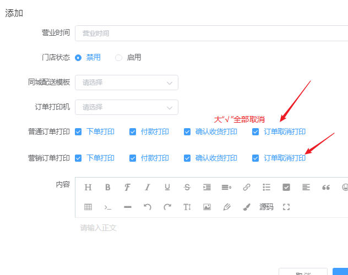348x275 pixels.
Task: Redo the last edit
Action: point(167,207)
